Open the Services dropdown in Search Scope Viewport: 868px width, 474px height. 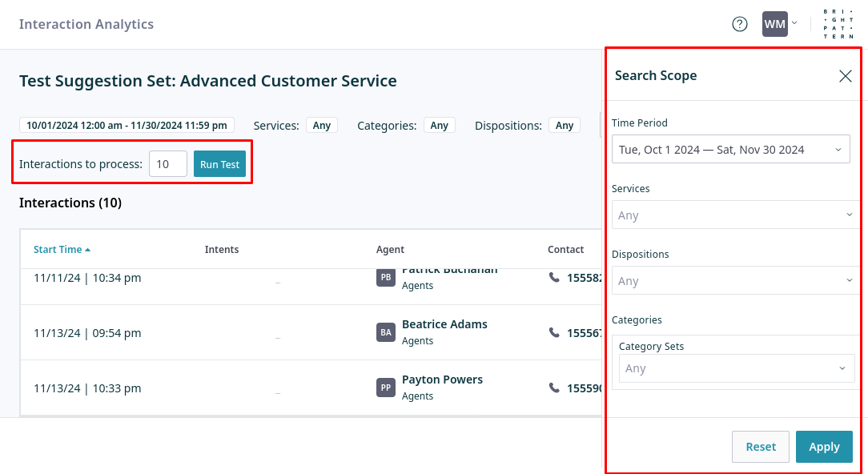point(730,215)
